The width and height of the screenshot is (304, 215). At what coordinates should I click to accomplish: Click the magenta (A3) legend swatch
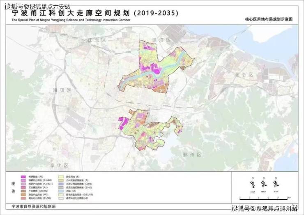click(23, 177)
